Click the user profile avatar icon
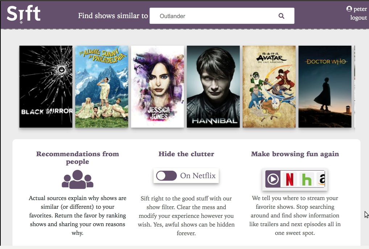Screen dimensions: 369x249 coord(349,9)
